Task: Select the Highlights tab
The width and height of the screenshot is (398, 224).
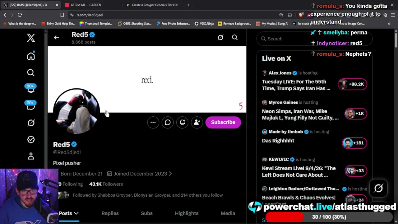Action: pos(187,213)
